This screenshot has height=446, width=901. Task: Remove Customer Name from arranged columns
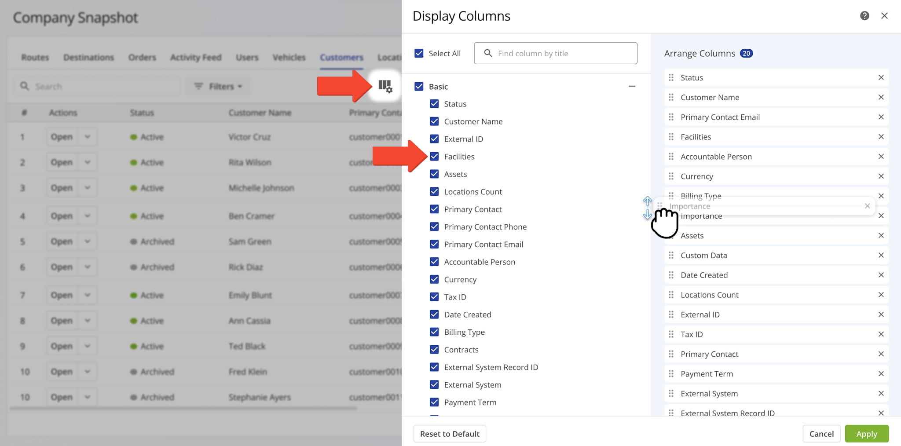click(881, 97)
